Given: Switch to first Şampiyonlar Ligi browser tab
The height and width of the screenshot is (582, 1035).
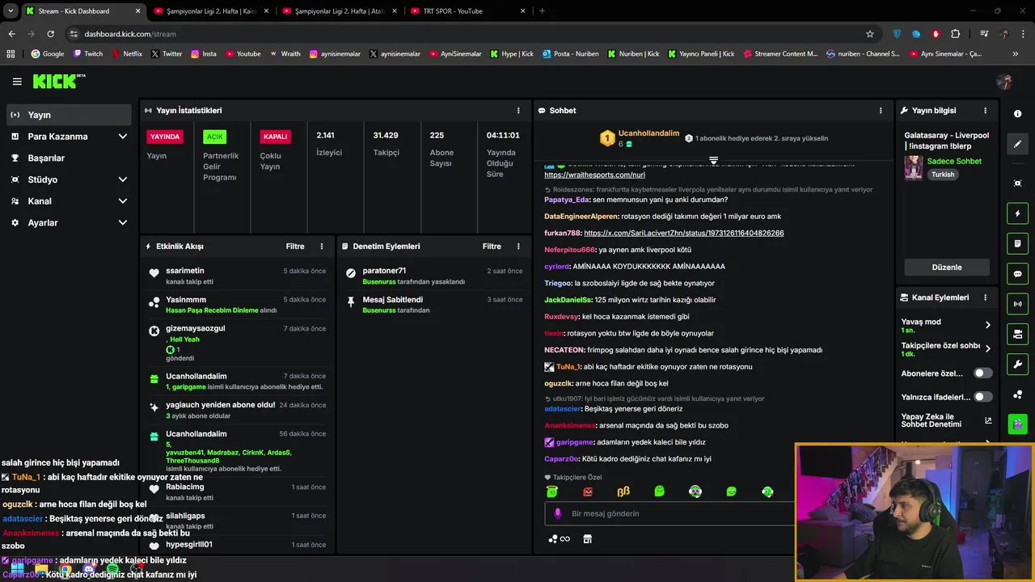Looking at the screenshot, I should (x=210, y=11).
